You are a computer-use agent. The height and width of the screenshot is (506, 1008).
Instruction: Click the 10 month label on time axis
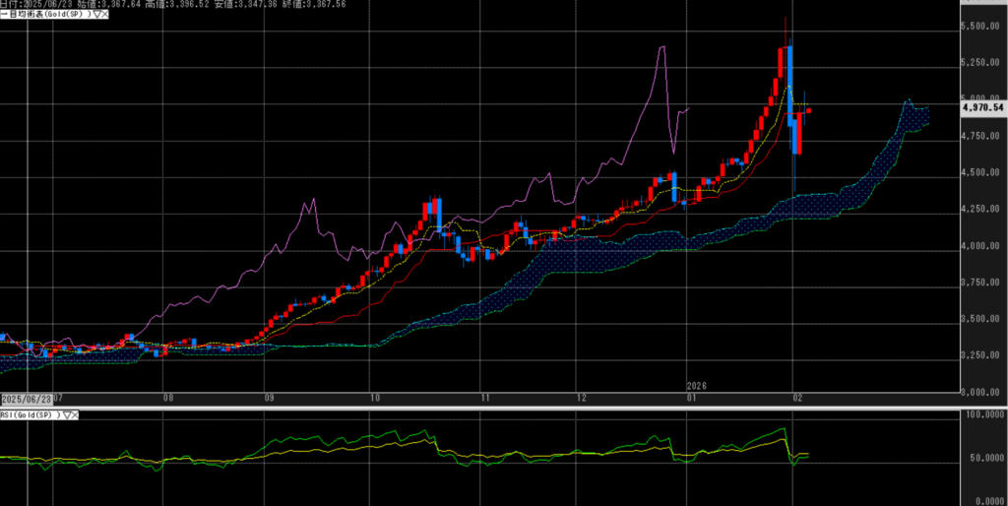[374, 399]
